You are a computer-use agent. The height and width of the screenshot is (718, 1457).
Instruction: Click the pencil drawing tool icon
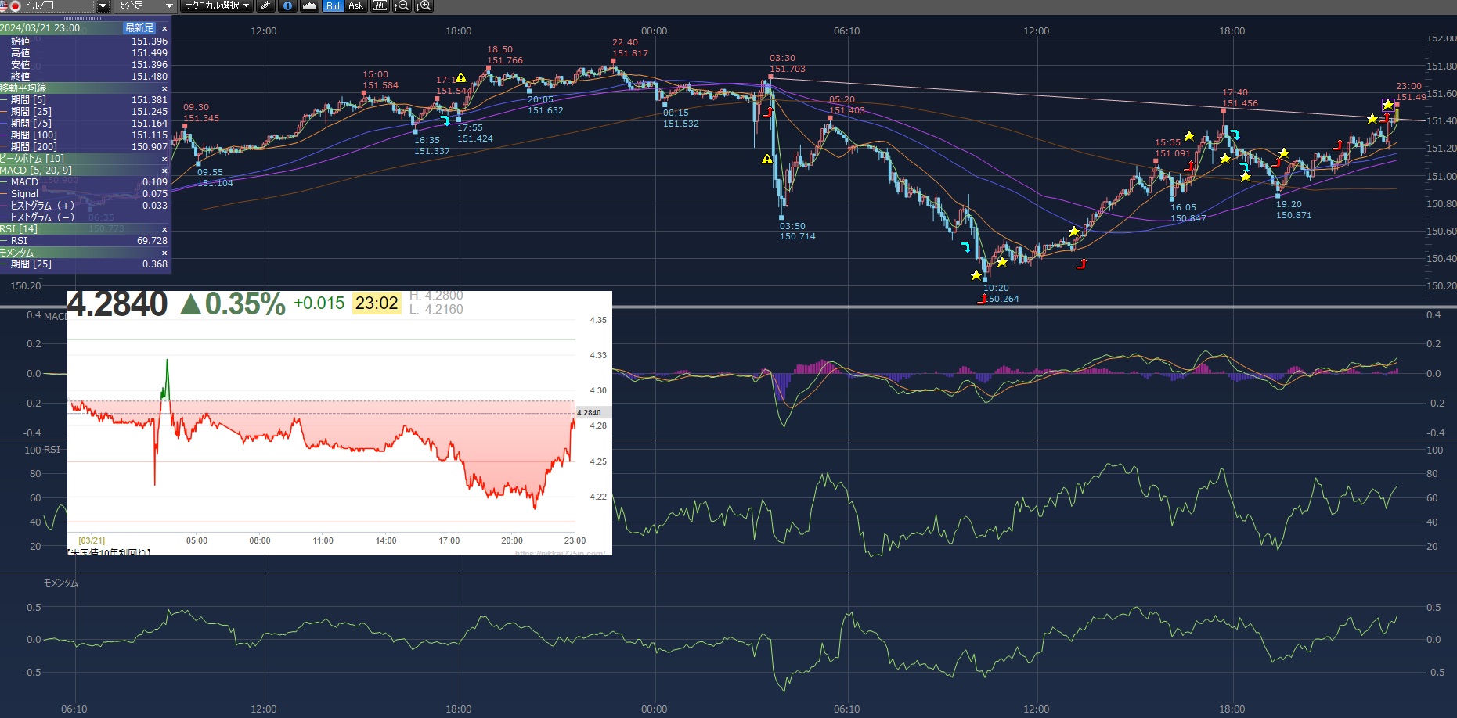pyautogui.click(x=265, y=5)
